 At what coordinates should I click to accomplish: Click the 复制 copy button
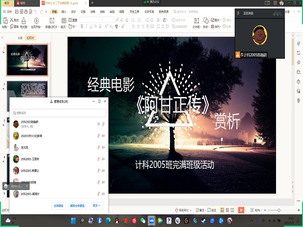14,26
